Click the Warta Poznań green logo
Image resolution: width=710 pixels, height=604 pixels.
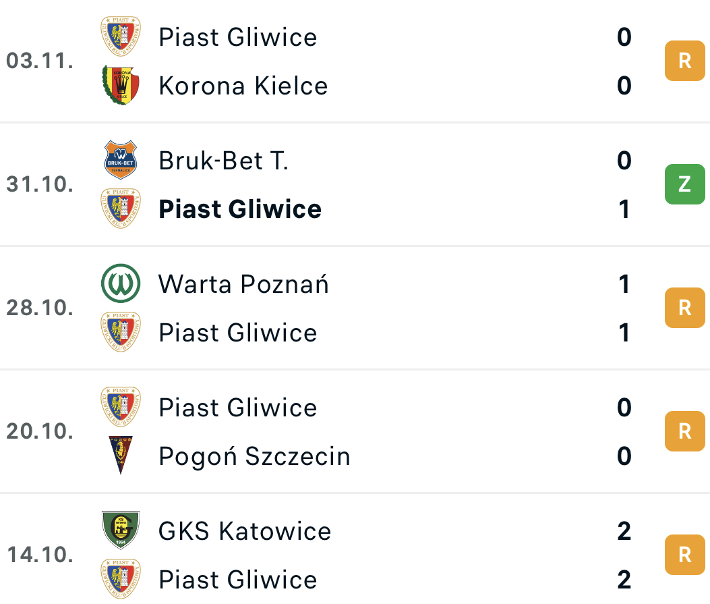(121, 283)
